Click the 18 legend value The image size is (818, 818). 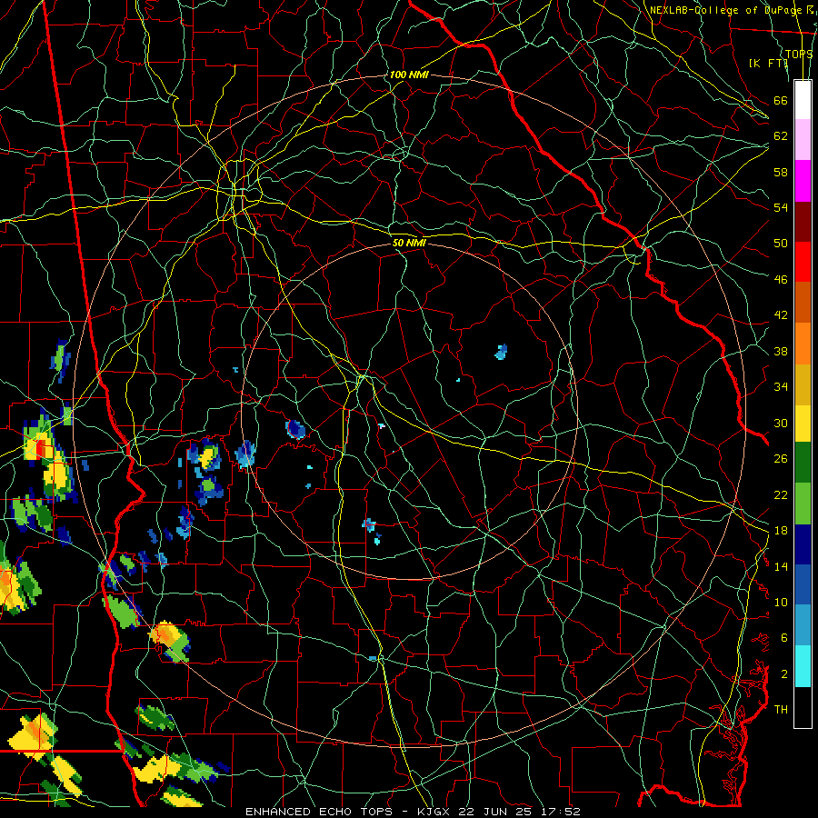pos(781,530)
